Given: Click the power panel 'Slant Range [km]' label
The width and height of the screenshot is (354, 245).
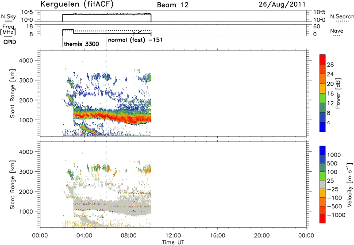Looking at the screenshot, I should pos(12,93).
